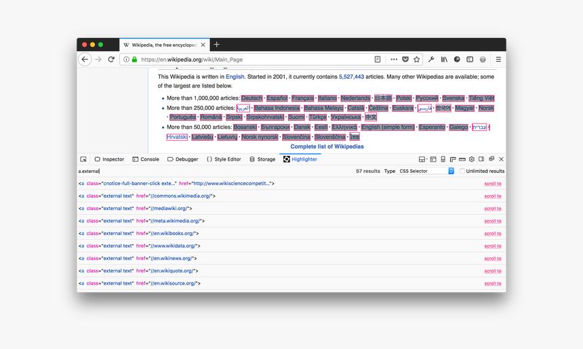This screenshot has height=349, width=583.
Task: Bookmark this page with the star
Action: 416,60
